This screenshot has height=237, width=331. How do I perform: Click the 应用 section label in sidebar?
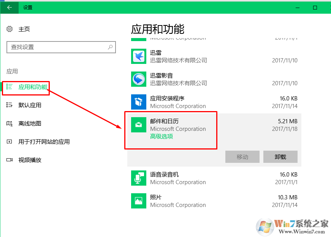12,72
